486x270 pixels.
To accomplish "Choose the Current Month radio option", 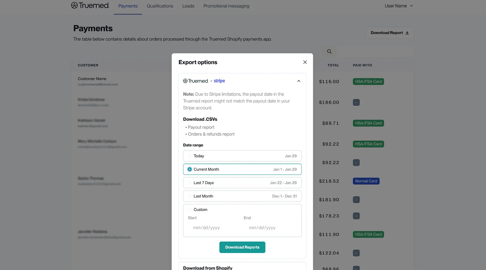I will coord(190,169).
